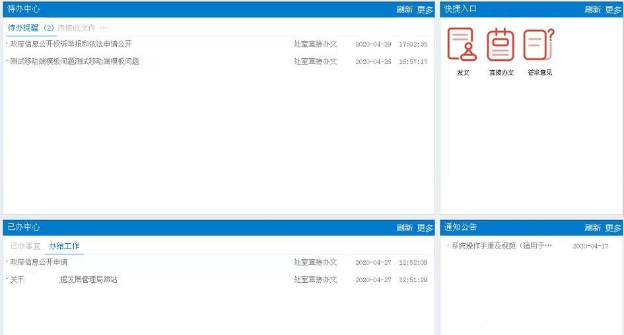This screenshot has height=335, width=624.
Task: Open the completed 政府信息公开申请 item
Action: point(38,262)
